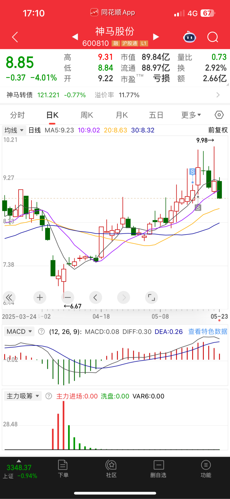Open the search magnifier icon

(213, 37)
